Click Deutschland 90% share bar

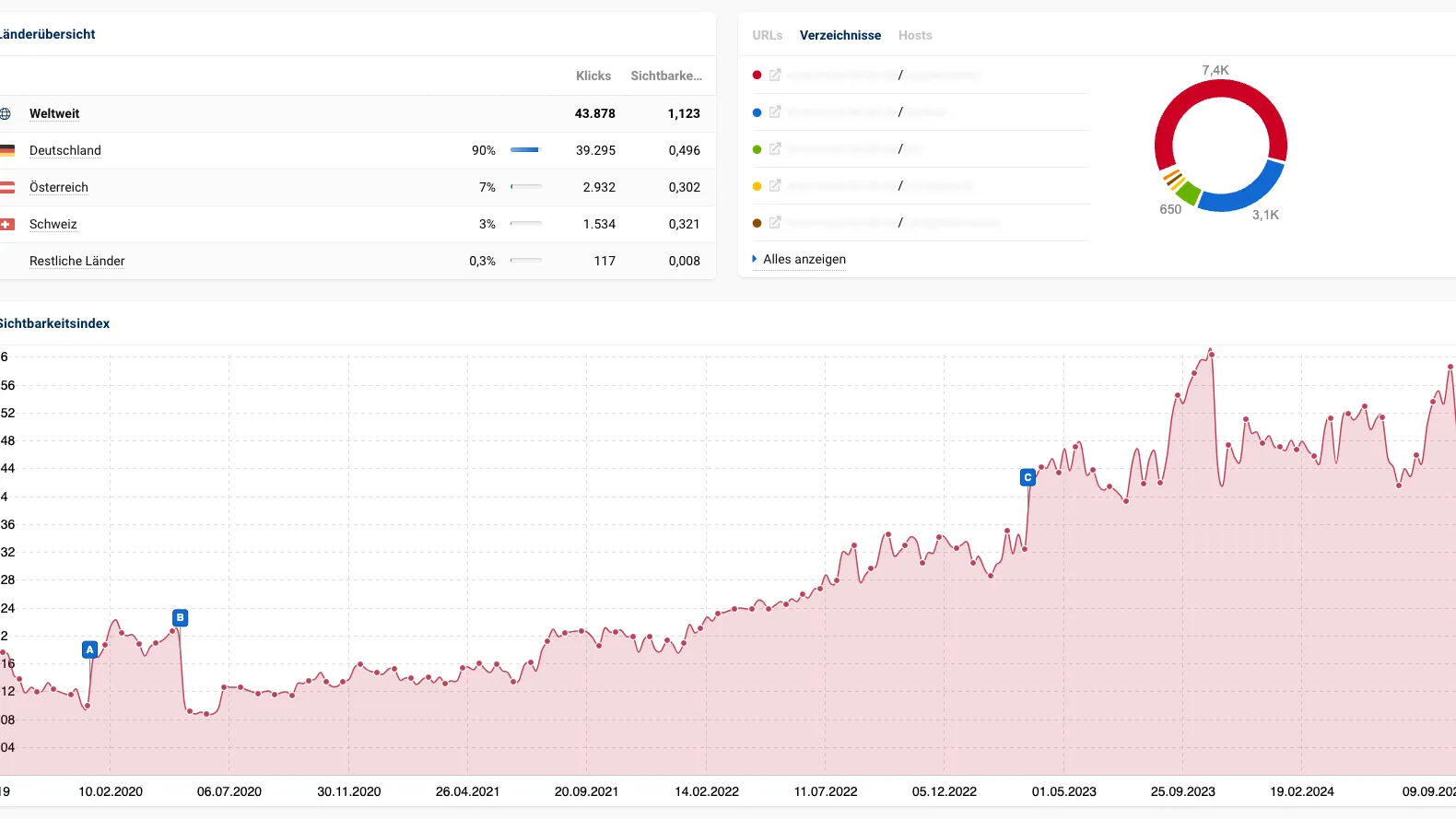pos(526,150)
